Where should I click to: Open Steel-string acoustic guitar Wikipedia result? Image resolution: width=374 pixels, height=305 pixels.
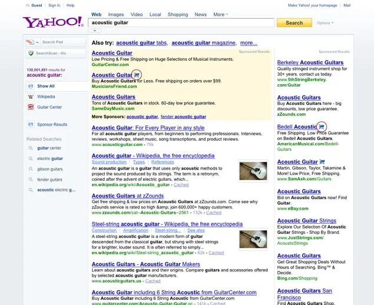point(167,224)
